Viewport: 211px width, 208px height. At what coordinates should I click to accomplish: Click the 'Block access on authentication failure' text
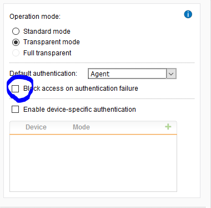pos(81,89)
